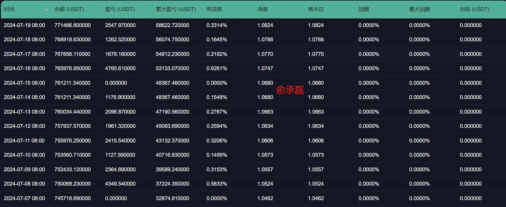Select the date 2024-07-12 08:00
The image size is (506, 207).
pos(24,126)
